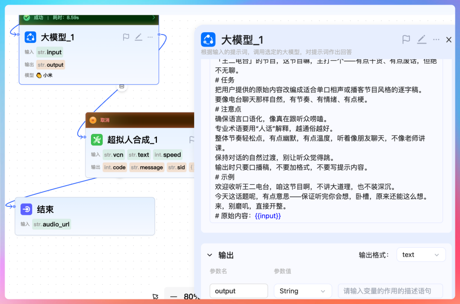Rename node using panel header pencil icon
The height and width of the screenshot is (304, 460).
421,40
